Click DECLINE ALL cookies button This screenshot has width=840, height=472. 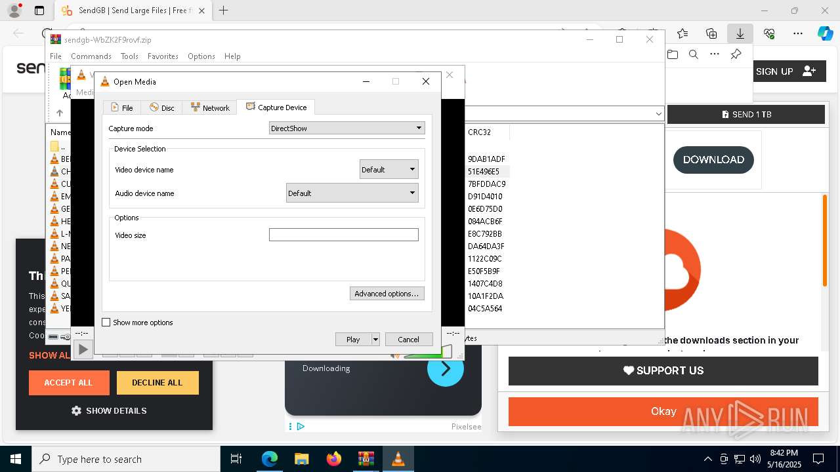tap(157, 383)
